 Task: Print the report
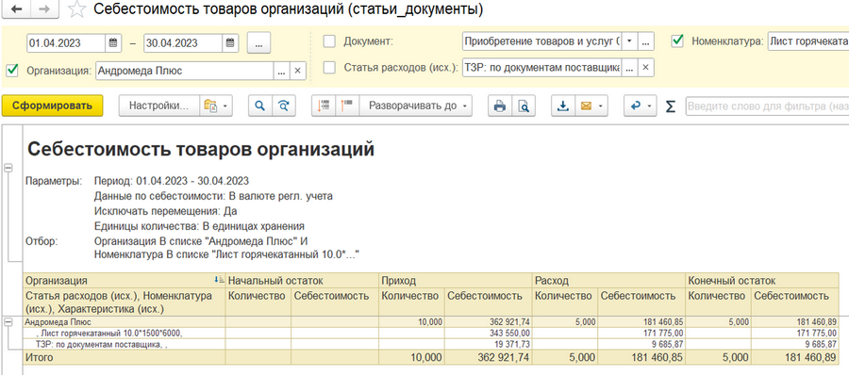tap(500, 106)
